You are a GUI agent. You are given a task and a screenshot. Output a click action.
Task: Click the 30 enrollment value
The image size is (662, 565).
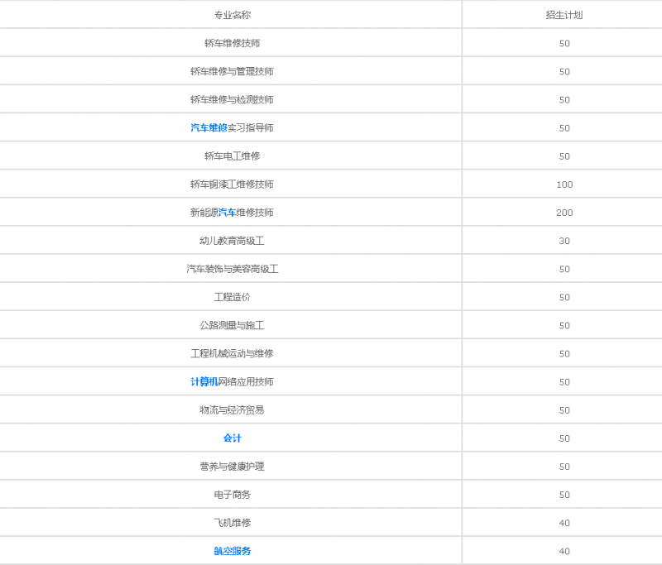tap(564, 241)
